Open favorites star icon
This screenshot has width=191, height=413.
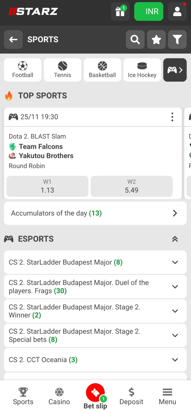(156, 39)
